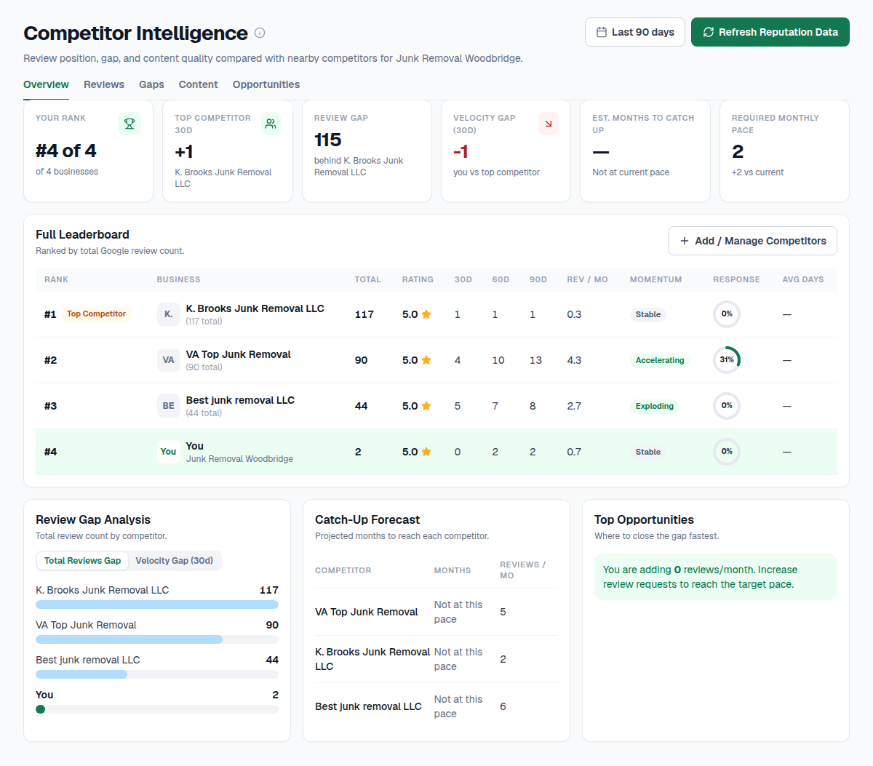The width and height of the screenshot is (873, 766).
Task: Click the You row response rate ring
Action: (x=727, y=452)
